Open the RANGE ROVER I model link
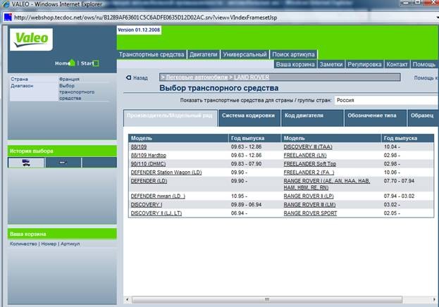This screenshot has height=307, width=439. coord(327,184)
